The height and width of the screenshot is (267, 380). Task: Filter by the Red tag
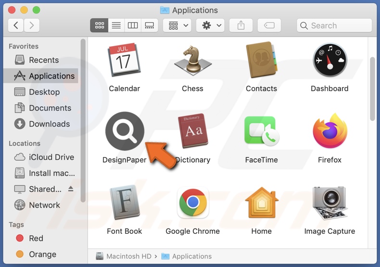click(41, 238)
